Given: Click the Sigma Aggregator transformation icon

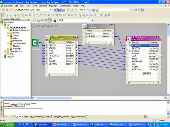Looking at the screenshot, I should pos(26,15).
